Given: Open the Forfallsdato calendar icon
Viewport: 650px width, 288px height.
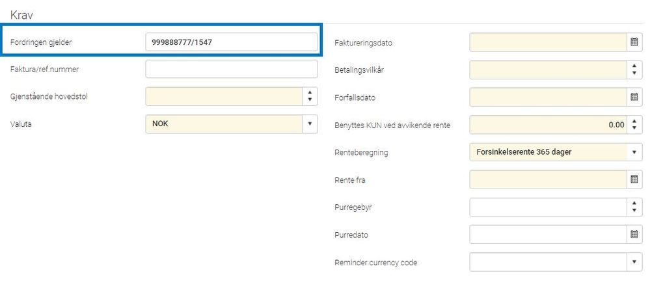Looking at the screenshot, I should (x=634, y=97).
